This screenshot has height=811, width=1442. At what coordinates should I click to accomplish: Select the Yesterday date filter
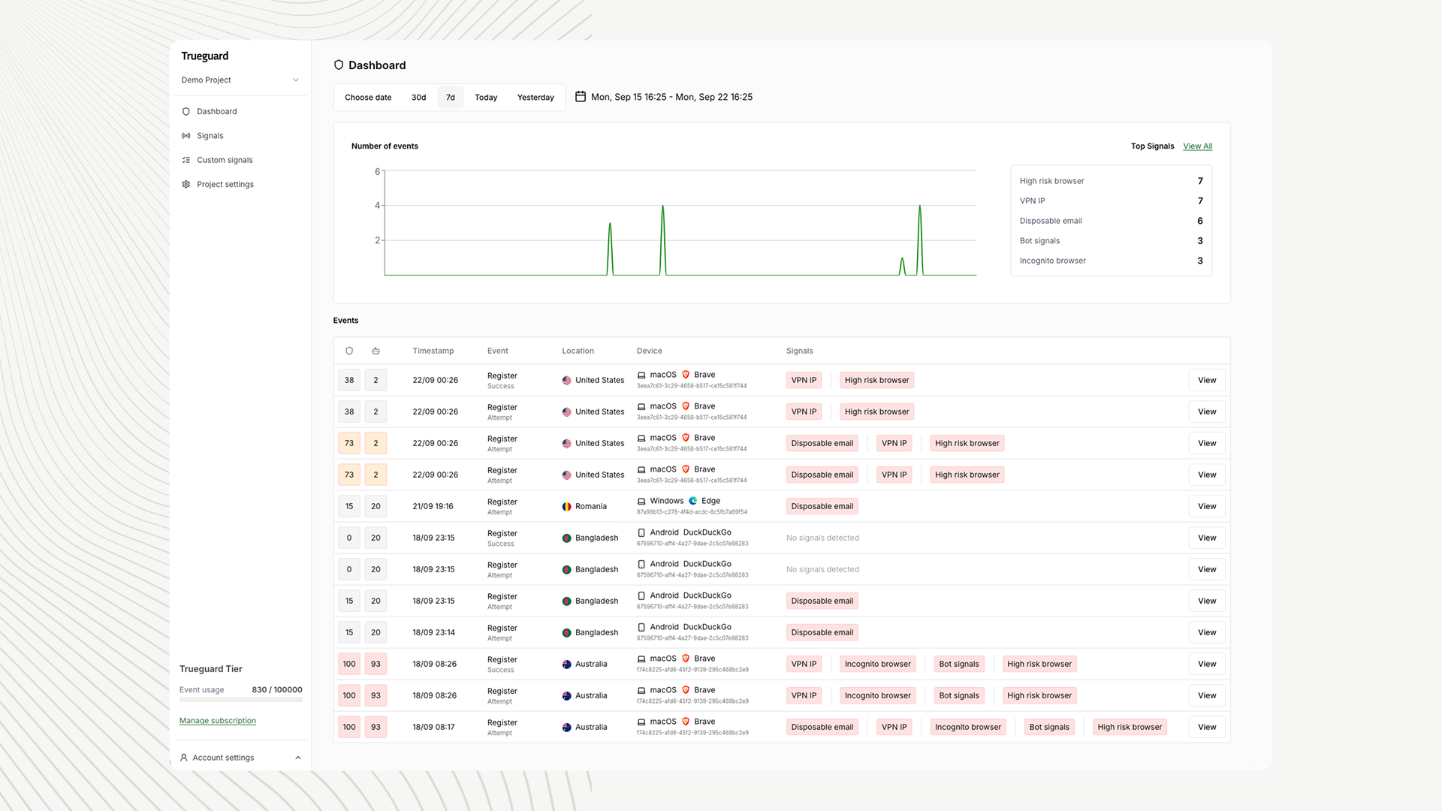pyautogui.click(x=535, y=97)
